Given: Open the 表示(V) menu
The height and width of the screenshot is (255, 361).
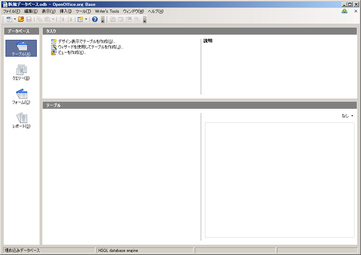Looking at the screenshot, I should (48, 11).
